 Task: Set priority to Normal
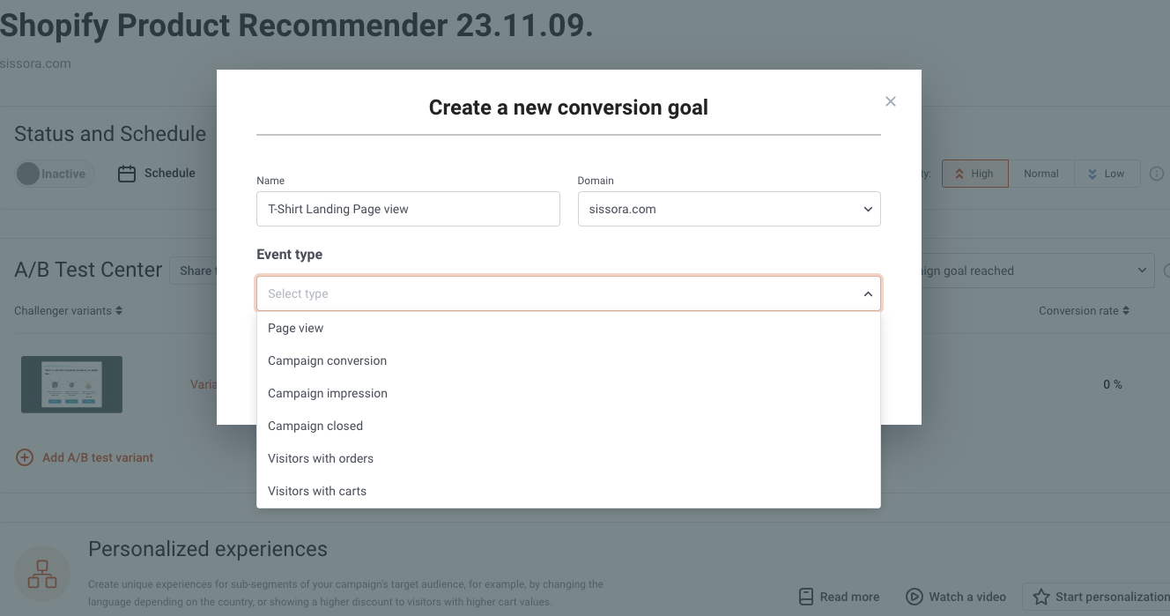point(1041,174)
